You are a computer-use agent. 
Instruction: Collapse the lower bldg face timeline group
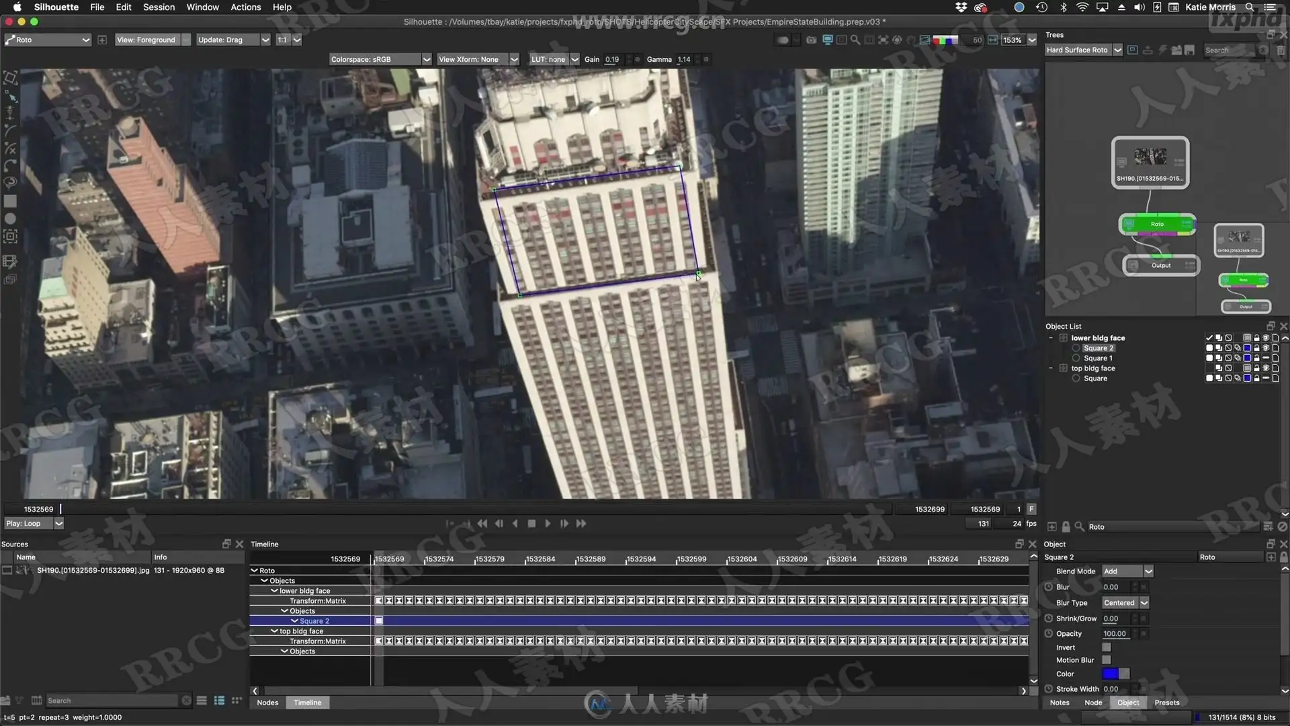click(x=274, y=591)
